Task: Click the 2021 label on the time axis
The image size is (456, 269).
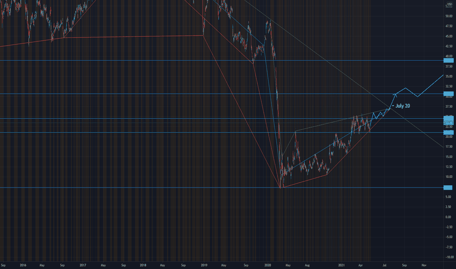Action: [342, 265]
